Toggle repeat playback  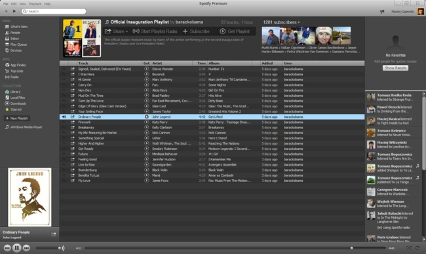click(417, 247)
